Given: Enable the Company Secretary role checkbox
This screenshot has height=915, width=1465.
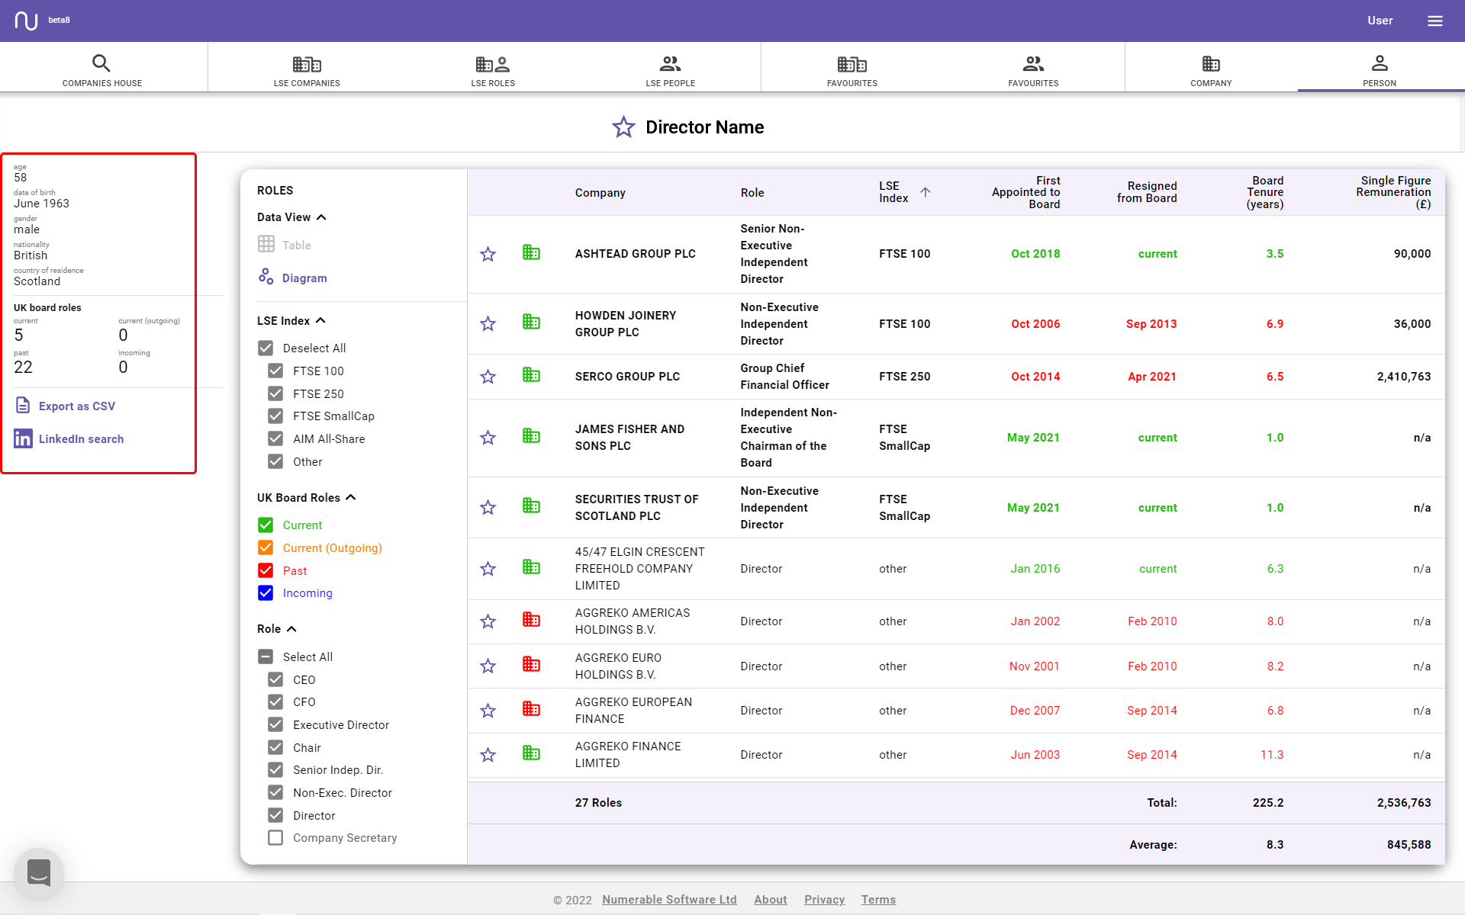Looking at the screenshot, I should coord(275,837).
